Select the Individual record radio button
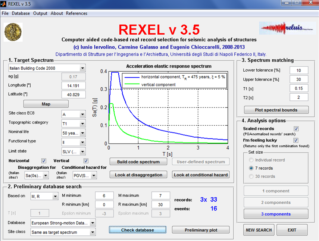This screenshot has width=319, height=241. [x=251, y=160]
